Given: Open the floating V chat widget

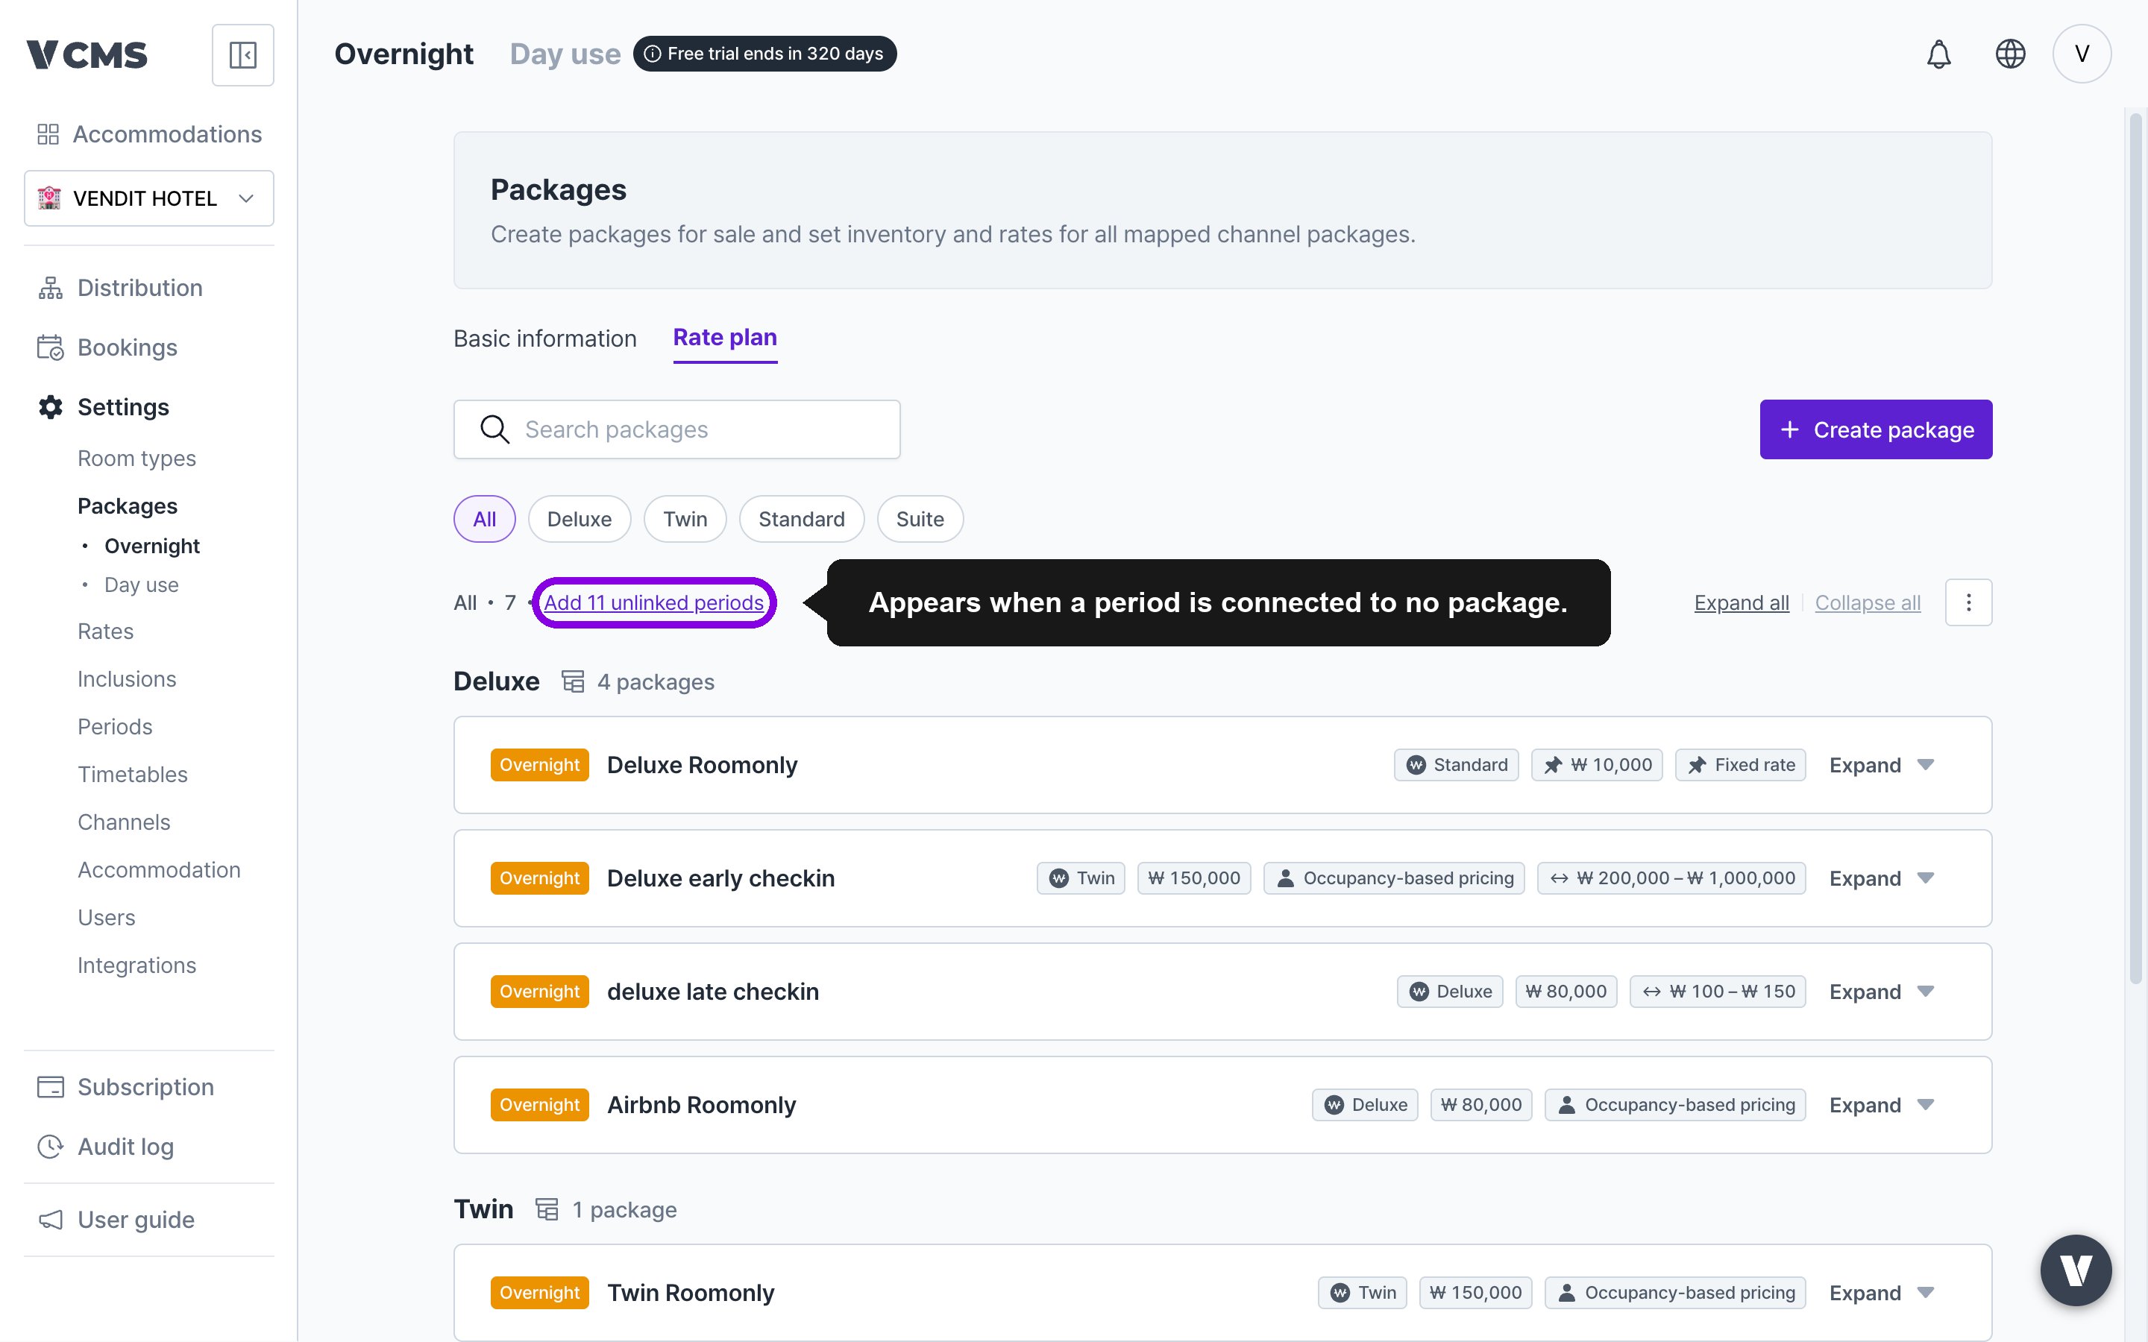Looking at the screenshot, I should pos(2075,1270).
